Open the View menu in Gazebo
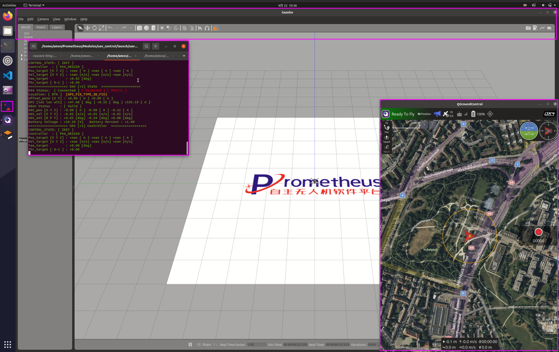Image resolution: width=559 pixels, height=352 pixels. pyautogui.click(x=56, y=19)
